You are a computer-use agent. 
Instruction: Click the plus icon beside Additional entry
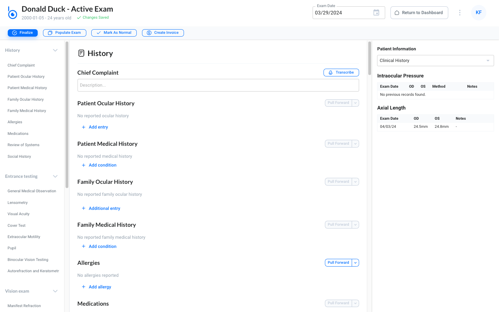(84, 208)
